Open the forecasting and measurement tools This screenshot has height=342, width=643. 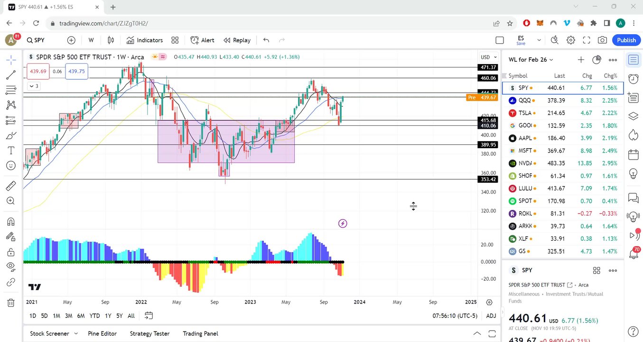(11, 121)
